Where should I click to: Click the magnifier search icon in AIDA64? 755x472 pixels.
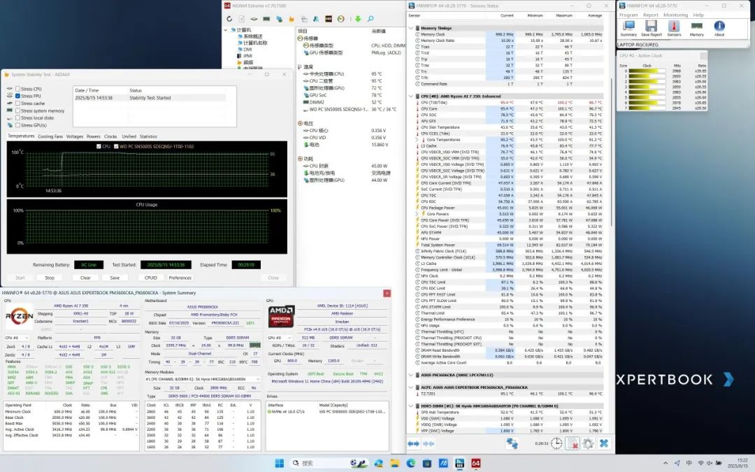371,19
